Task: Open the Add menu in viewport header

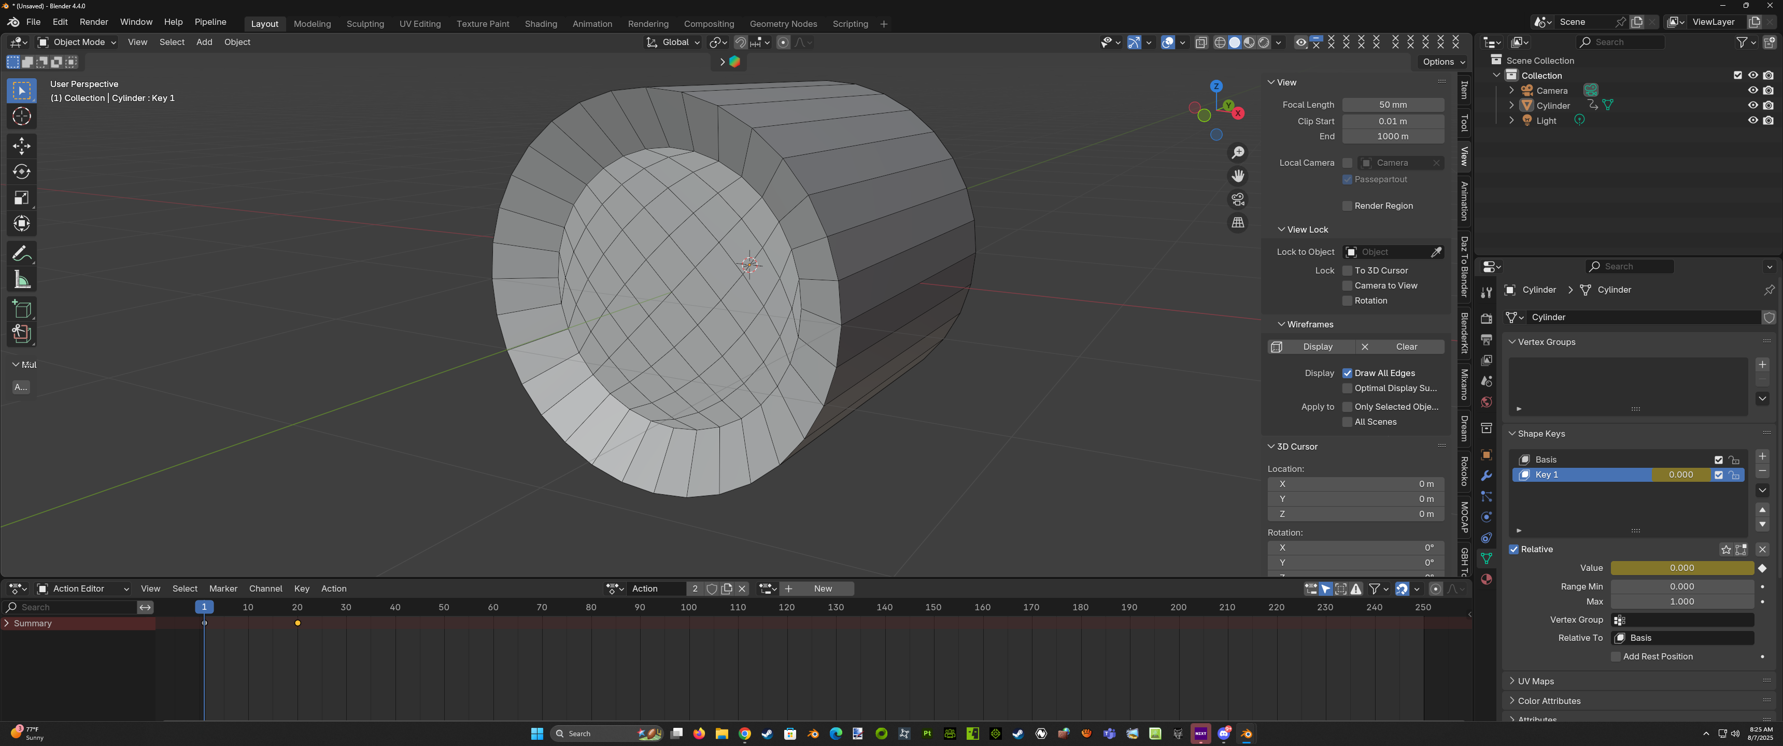Action: [x=204, y=42]
